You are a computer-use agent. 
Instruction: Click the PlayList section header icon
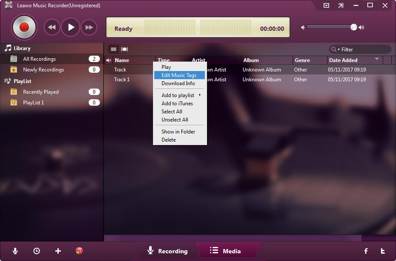click(8, 81)
